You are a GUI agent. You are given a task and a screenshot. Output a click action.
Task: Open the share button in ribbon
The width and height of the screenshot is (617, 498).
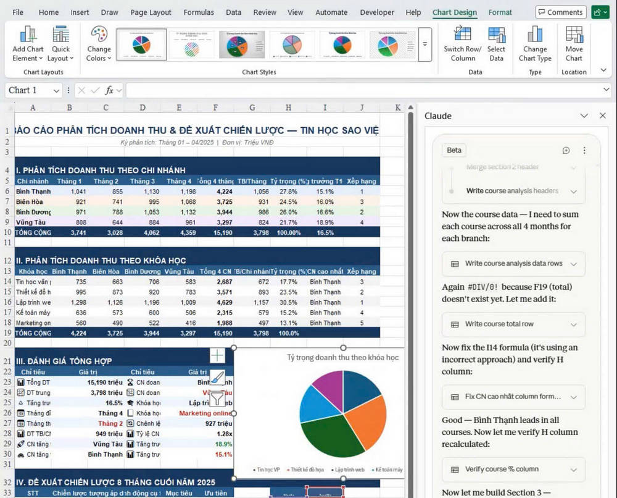tap(600, 12)
